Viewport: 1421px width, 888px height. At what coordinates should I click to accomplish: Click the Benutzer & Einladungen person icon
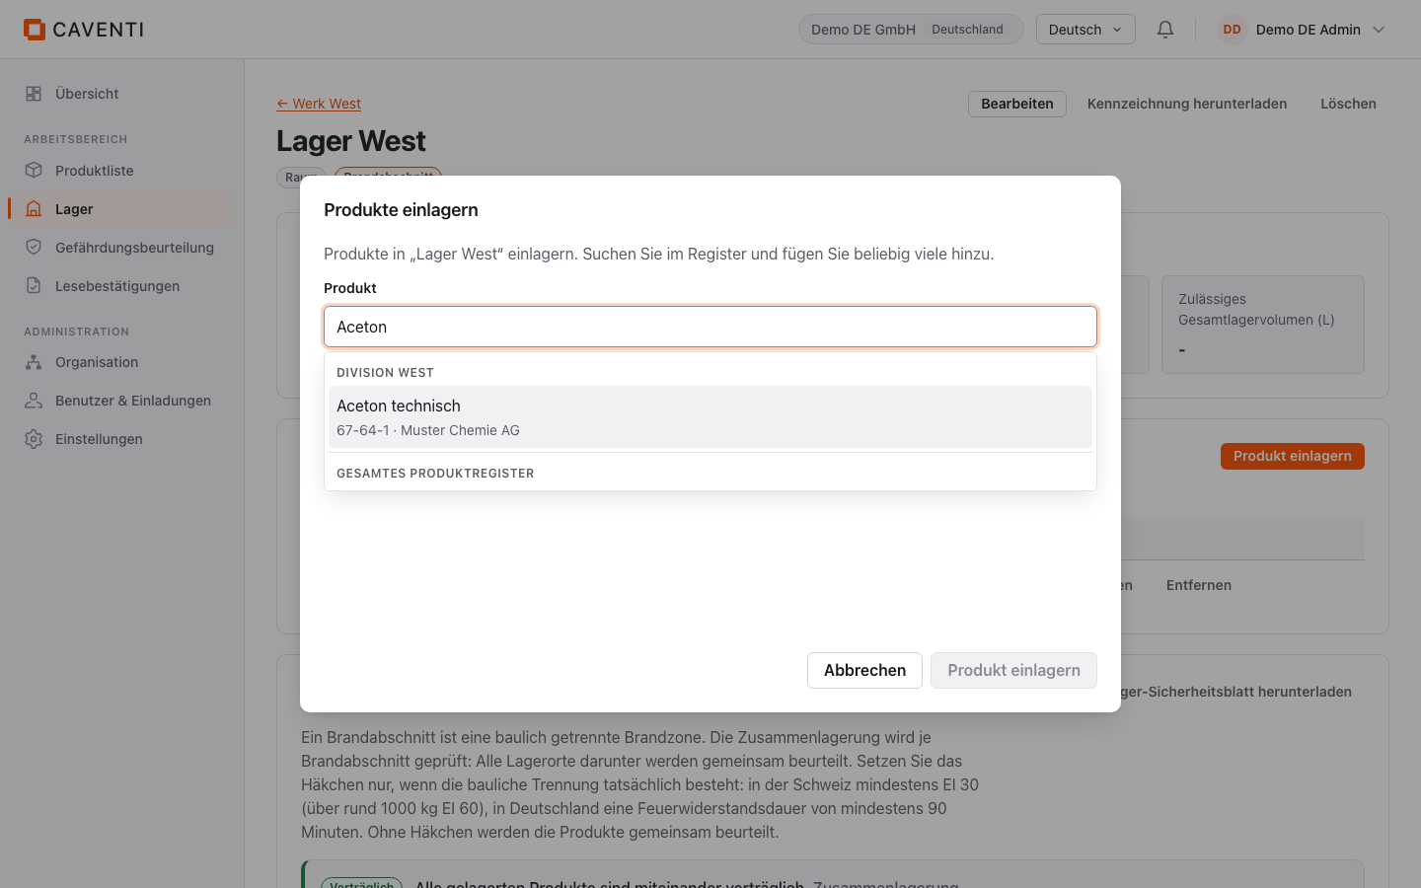click(x=34, y=401)
